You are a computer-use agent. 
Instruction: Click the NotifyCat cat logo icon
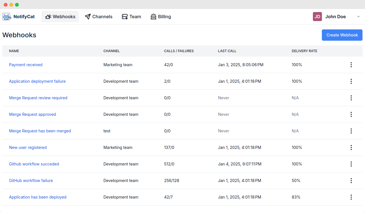coord(6,17)
